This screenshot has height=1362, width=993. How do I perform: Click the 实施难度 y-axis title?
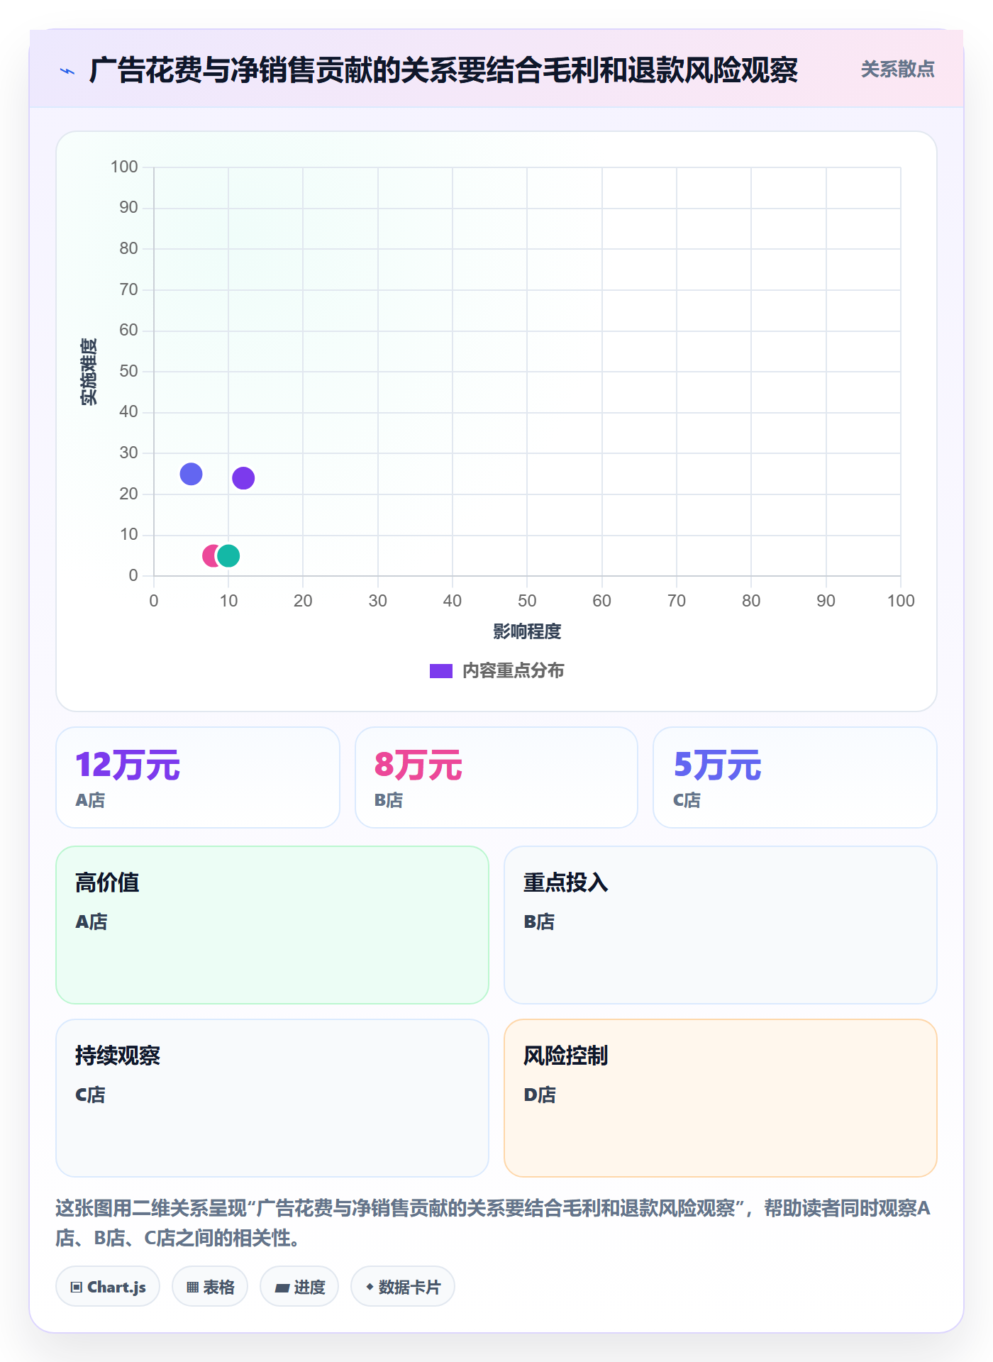pos(89,372)
